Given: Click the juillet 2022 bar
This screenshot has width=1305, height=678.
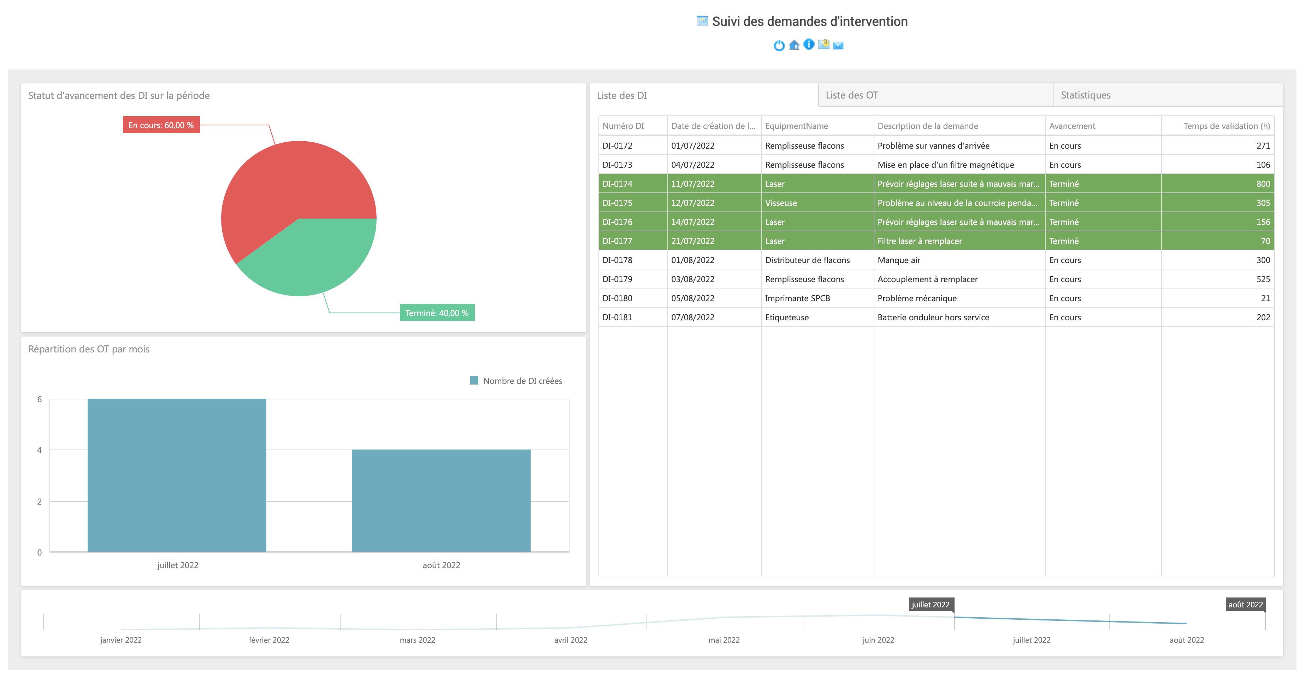Looking at the screenshot, I should pyautogui.click(x=177, y=475).
